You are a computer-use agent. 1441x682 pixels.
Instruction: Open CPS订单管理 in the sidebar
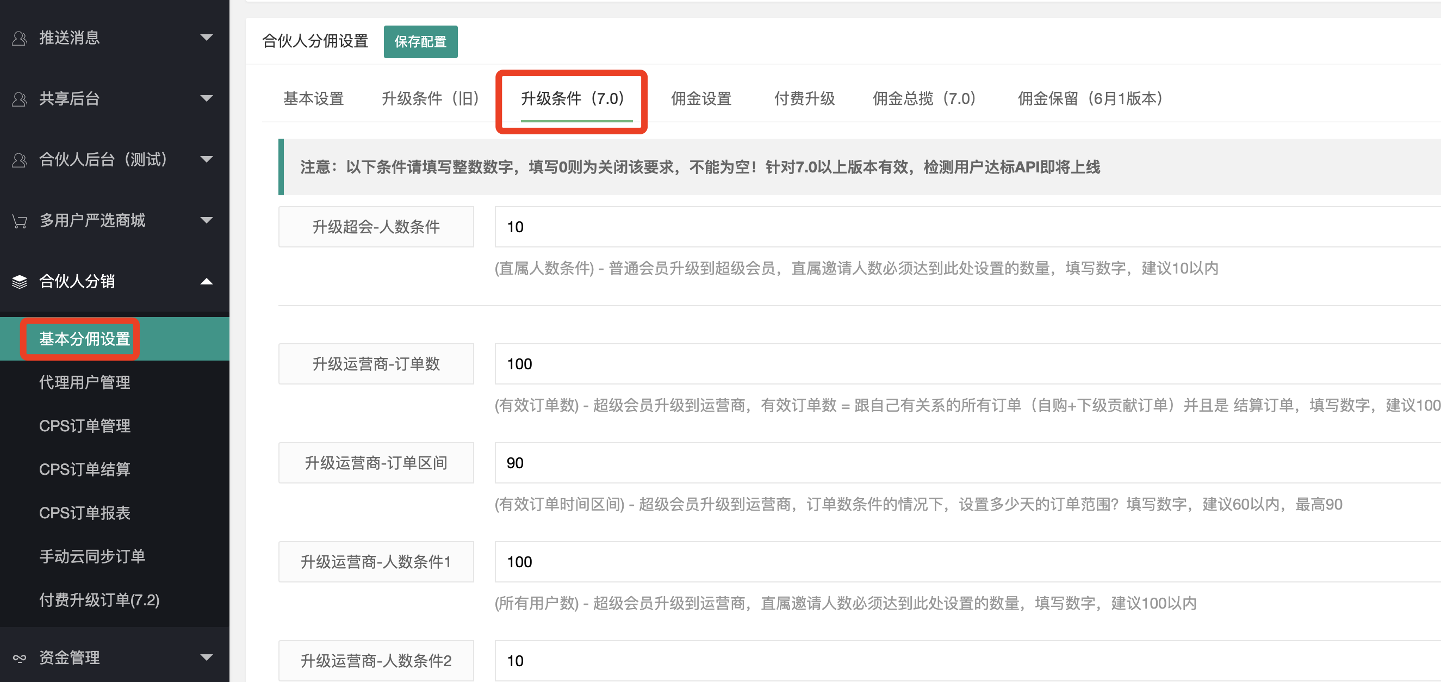pyautogui.click(x=115, y=426)
